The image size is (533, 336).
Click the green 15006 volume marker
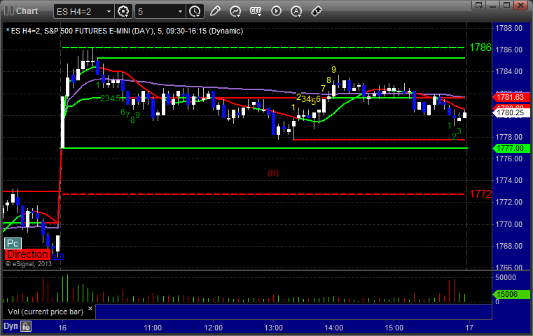click(x=511, y=294)
